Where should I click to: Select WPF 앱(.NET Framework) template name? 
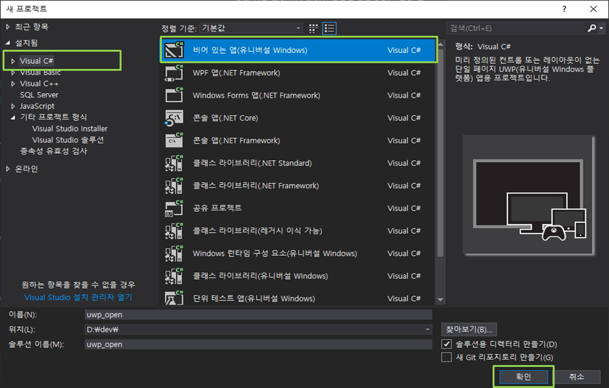pyautogui.click(x=236, y=73)
